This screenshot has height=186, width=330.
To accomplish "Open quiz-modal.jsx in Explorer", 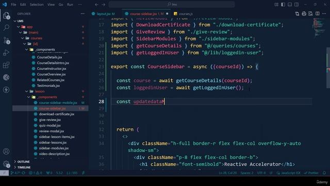I will click(50, 126).
